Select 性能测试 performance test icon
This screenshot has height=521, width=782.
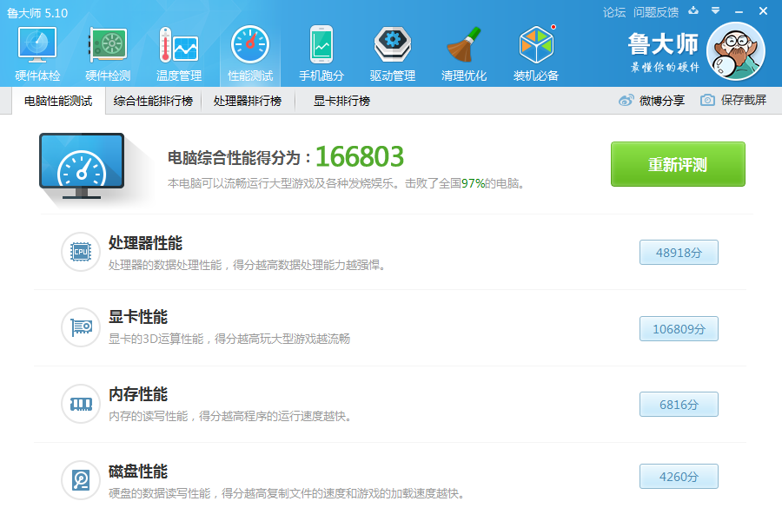249,54
